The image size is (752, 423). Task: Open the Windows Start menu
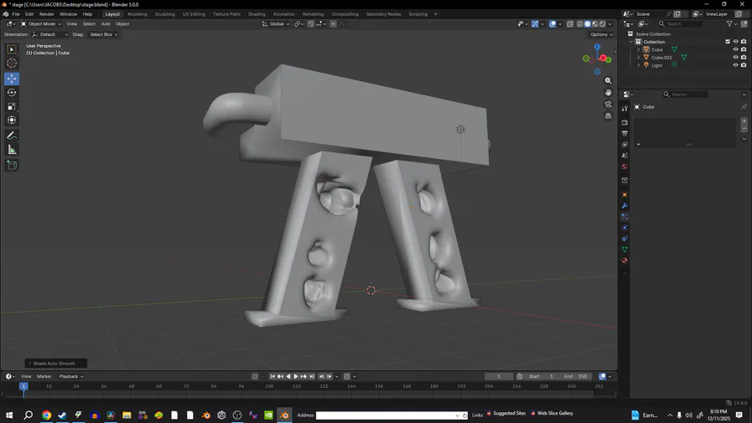point(9,415)
